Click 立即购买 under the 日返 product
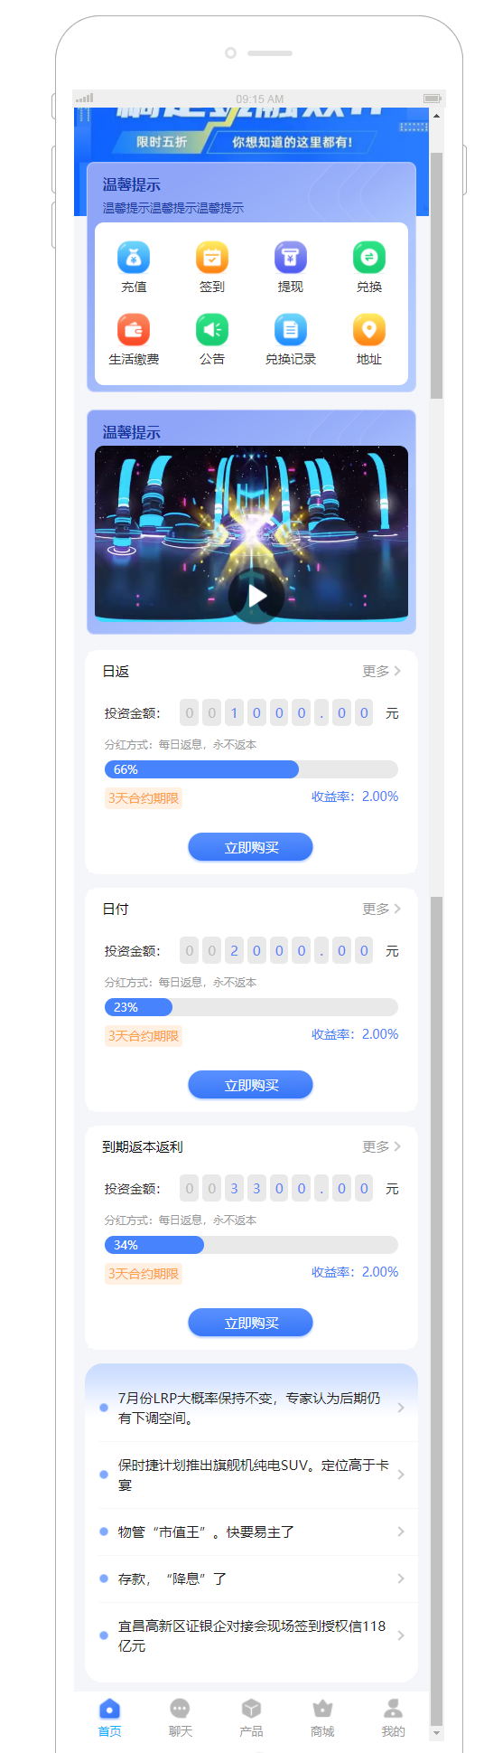Image resolution: width=484 pixels, height=1753 pixels. (250, 847)
